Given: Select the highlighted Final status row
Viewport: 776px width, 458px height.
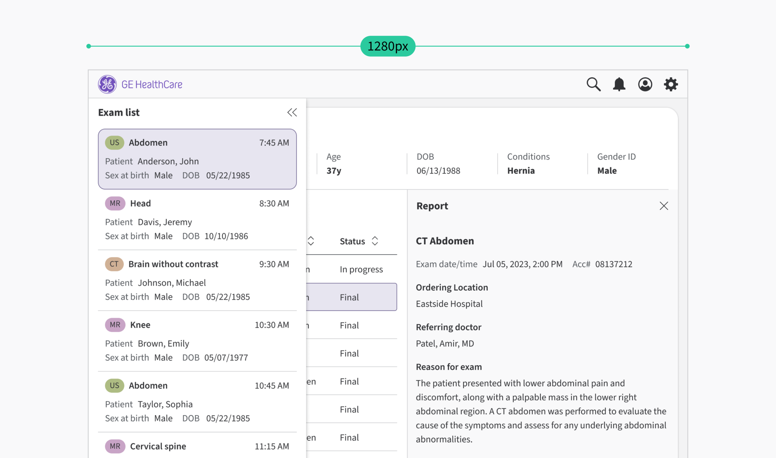Looking at the screenshot, I should [x=352, y=297].
